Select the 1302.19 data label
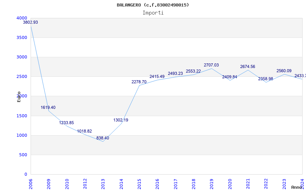 [x=120, y=120]
